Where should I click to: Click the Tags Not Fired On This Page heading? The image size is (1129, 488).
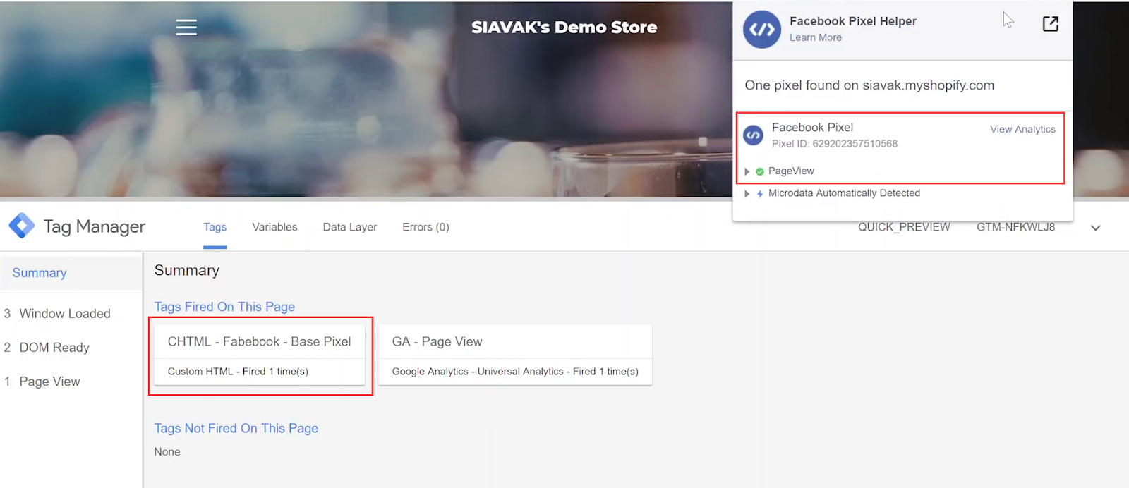point(236,428)
